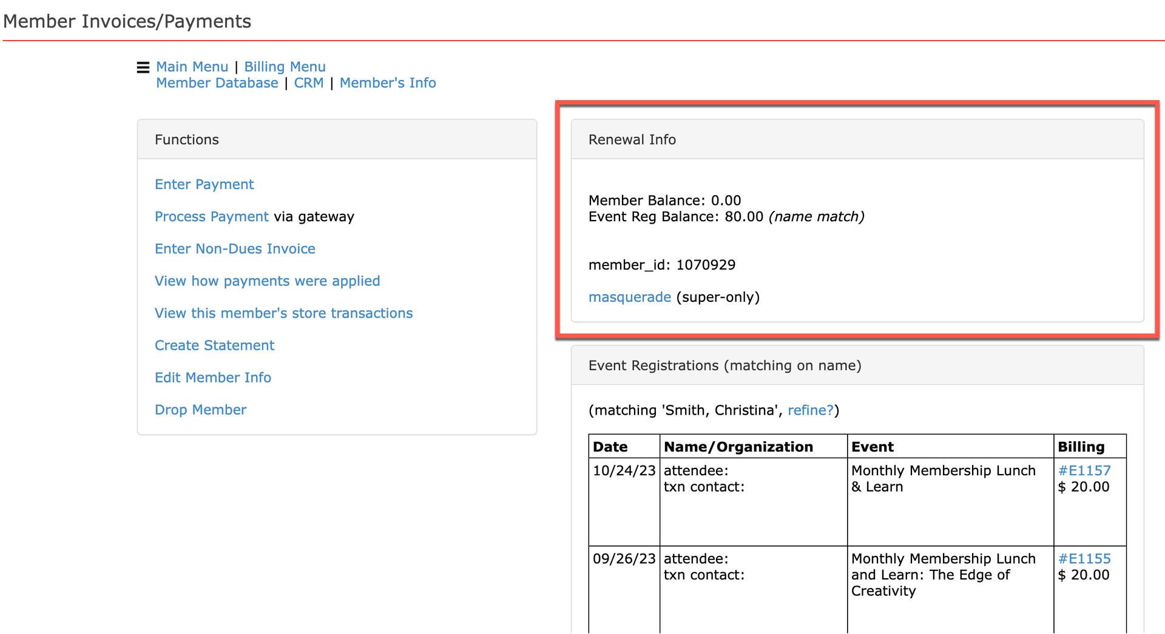This screenshot has width=1165, height=634.
Task: Click Drop Member
Action: pos(201,410)
